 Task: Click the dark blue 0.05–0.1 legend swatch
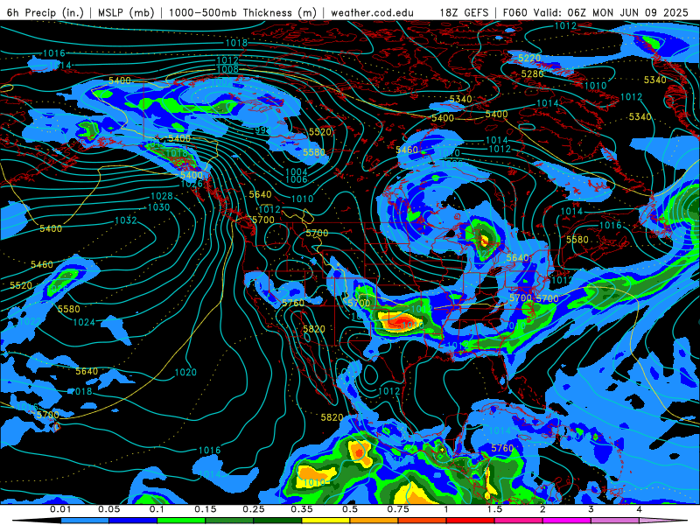pos(133,521)
